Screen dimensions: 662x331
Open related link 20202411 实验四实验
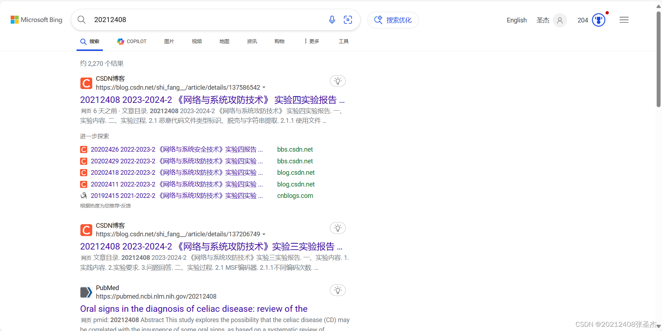click(177, 184)
